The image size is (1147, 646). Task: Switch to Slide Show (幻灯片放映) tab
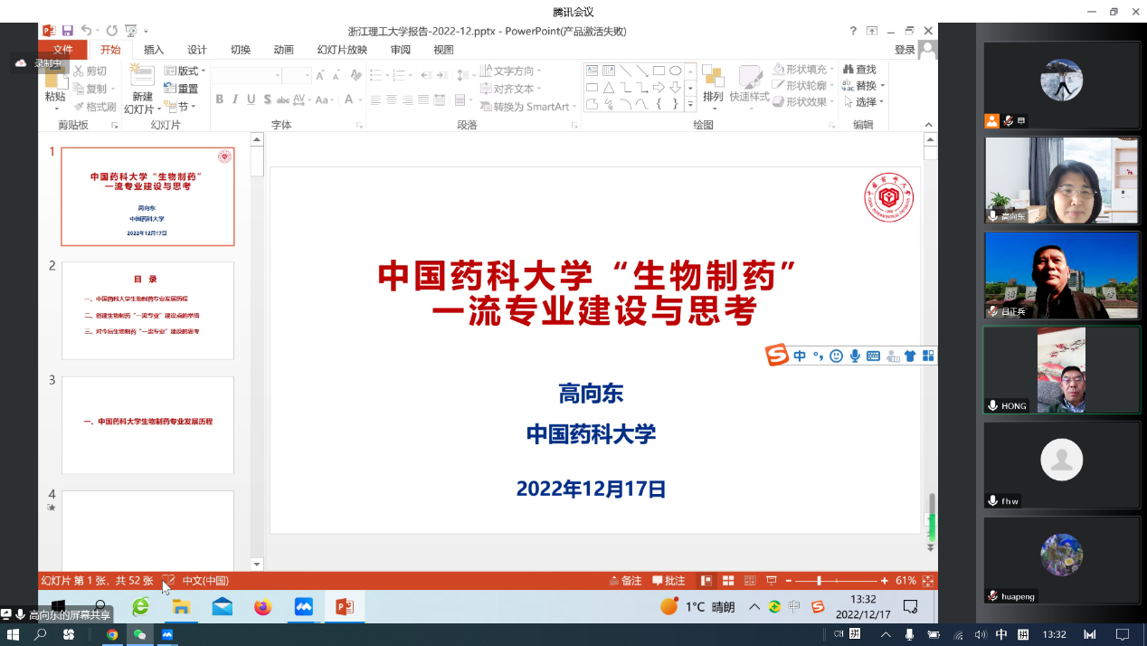(x=342, y=50)
